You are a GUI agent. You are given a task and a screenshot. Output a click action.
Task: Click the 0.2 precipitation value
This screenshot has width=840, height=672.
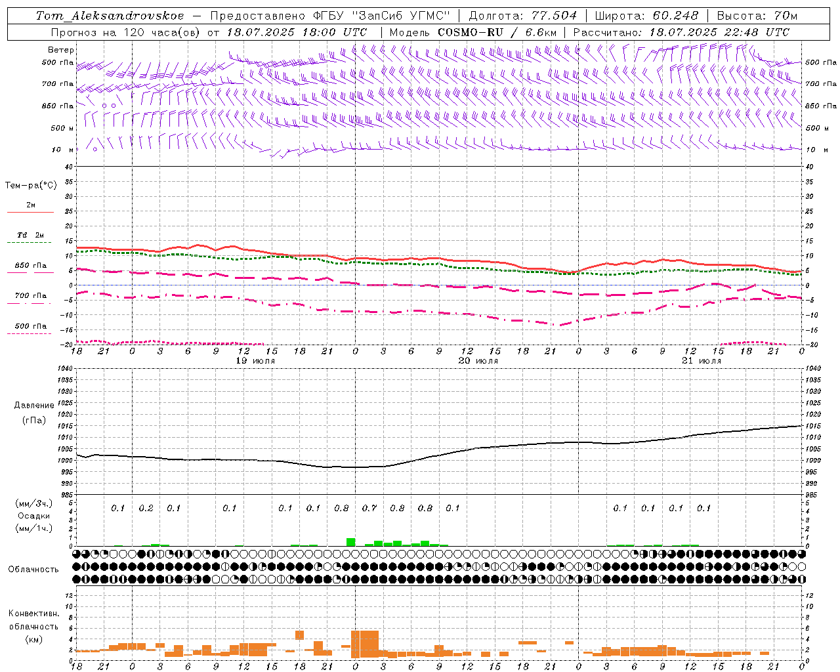[146, 509]
